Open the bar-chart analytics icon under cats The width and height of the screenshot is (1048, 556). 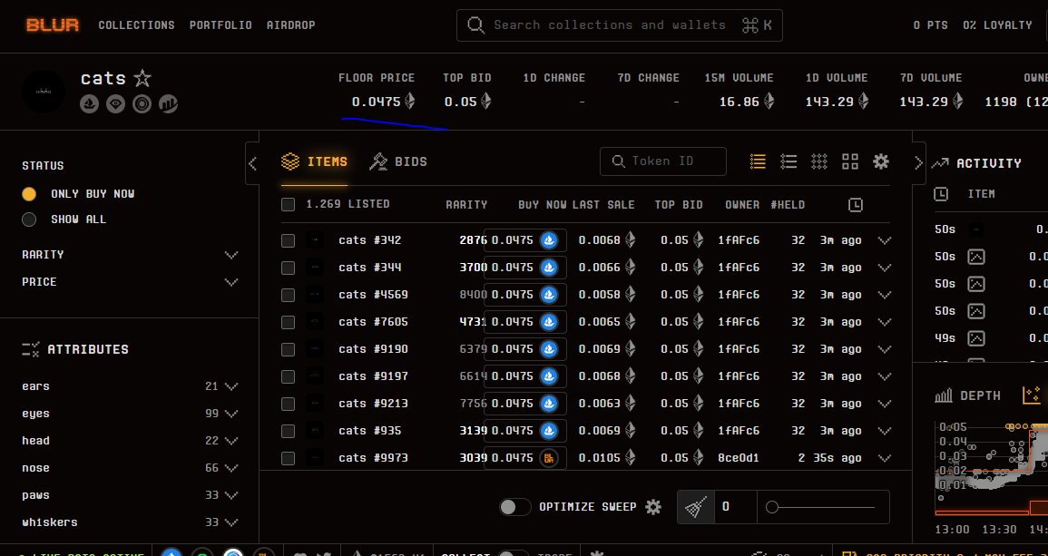tap(168, 103)
